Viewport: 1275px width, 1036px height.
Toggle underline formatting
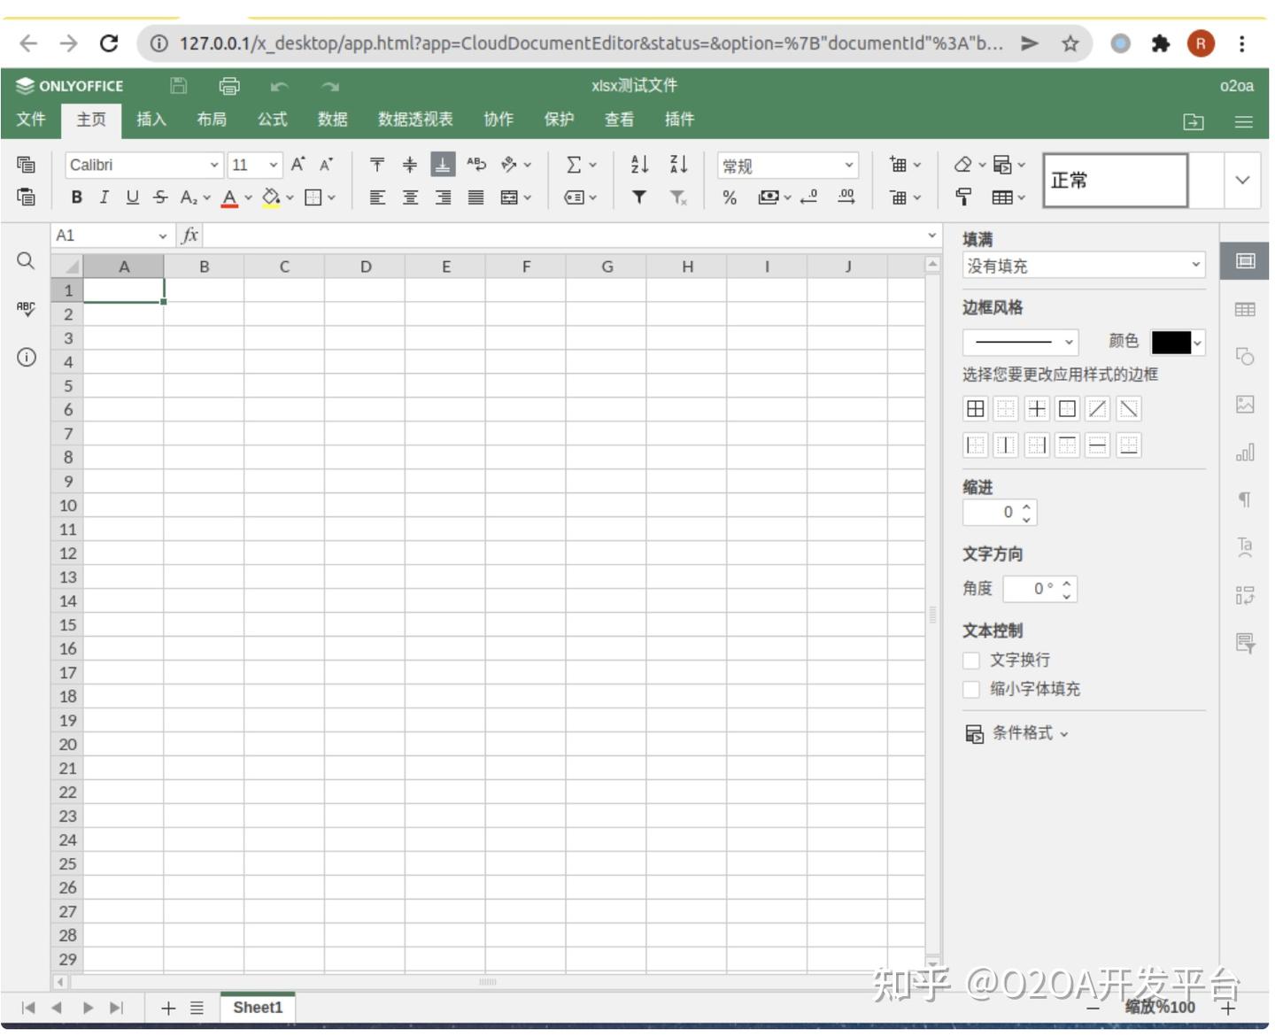[x=132, y=197]
